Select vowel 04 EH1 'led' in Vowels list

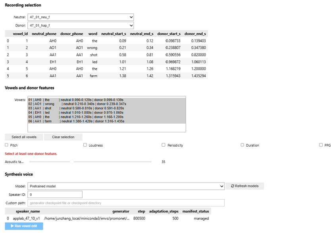(107, 113)
